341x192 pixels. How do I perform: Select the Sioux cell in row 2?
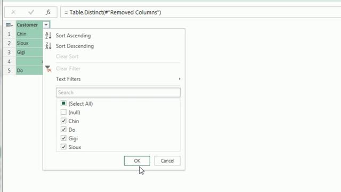point(29,43)
